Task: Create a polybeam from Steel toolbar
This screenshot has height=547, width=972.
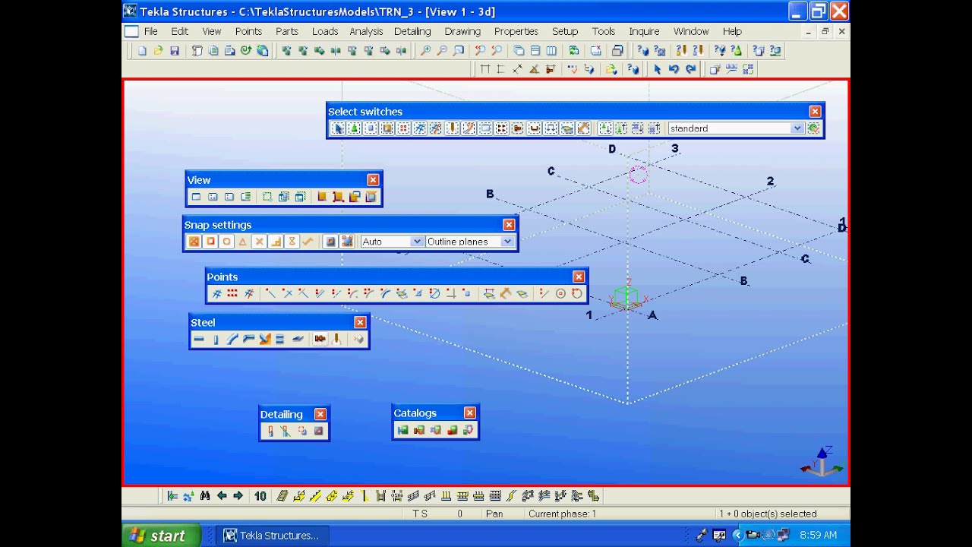Action: point(248,340)
